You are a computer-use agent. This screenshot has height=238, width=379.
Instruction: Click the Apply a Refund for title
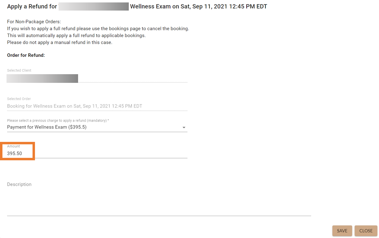point(32,6)
